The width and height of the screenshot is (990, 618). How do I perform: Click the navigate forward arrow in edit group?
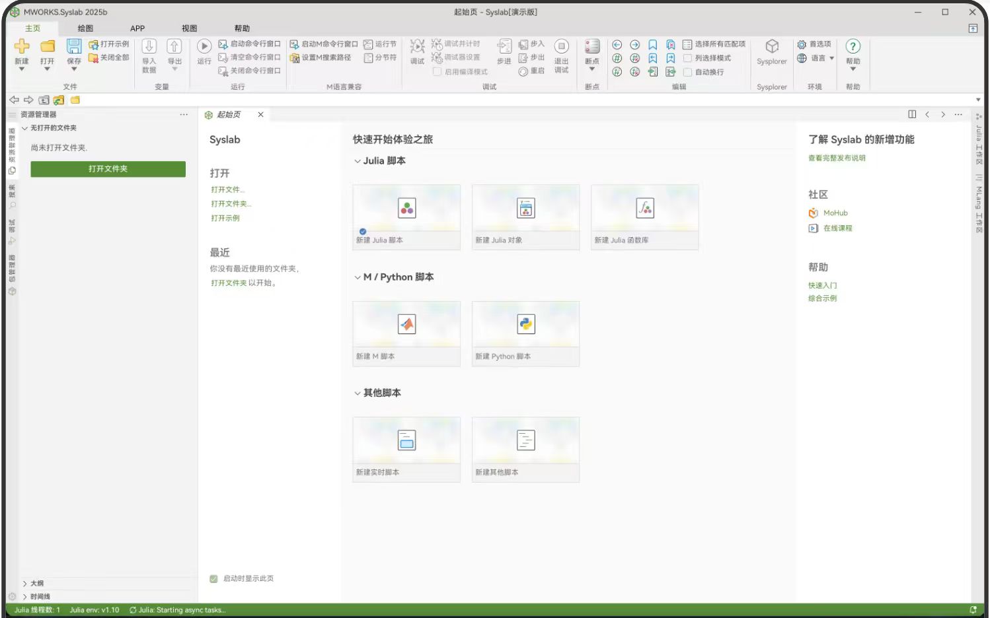(634, 45)
